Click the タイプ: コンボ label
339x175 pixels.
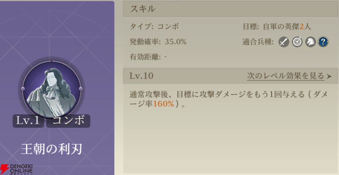[x=154, y=27]
